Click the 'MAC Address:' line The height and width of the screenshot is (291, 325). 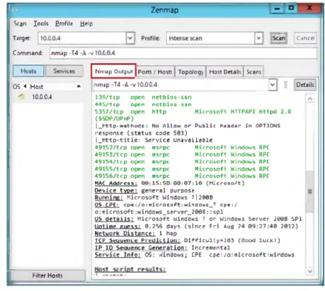click(x=169, y=183)
